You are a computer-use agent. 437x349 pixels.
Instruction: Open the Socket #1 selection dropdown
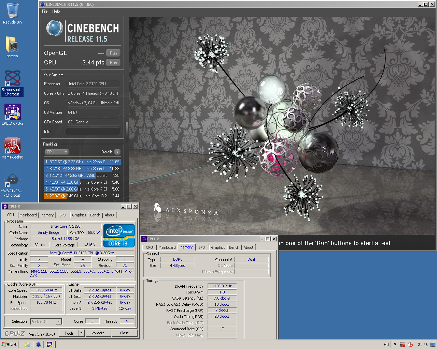[46, 321]
